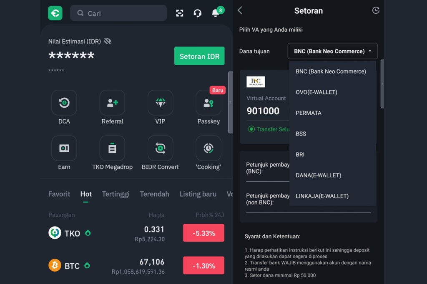Click the -1.30% change button for BTC
Screen dimensions: 427x284
point(203,265)
